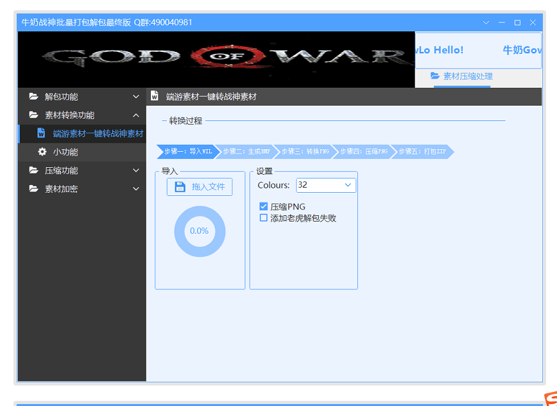Click the document icon beside 端游素材一键转战神素材 in sidebar

pos(41,134)
